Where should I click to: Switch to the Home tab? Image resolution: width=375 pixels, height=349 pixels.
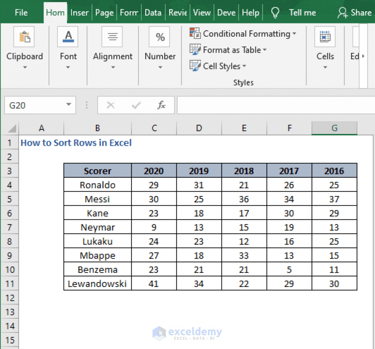tap(55, 12)
